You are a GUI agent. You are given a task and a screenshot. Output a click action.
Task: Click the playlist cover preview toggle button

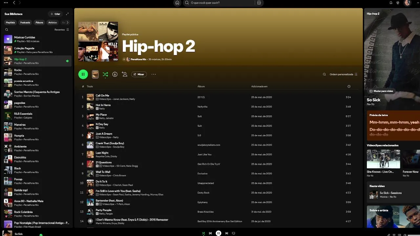[x=95, y=74]
